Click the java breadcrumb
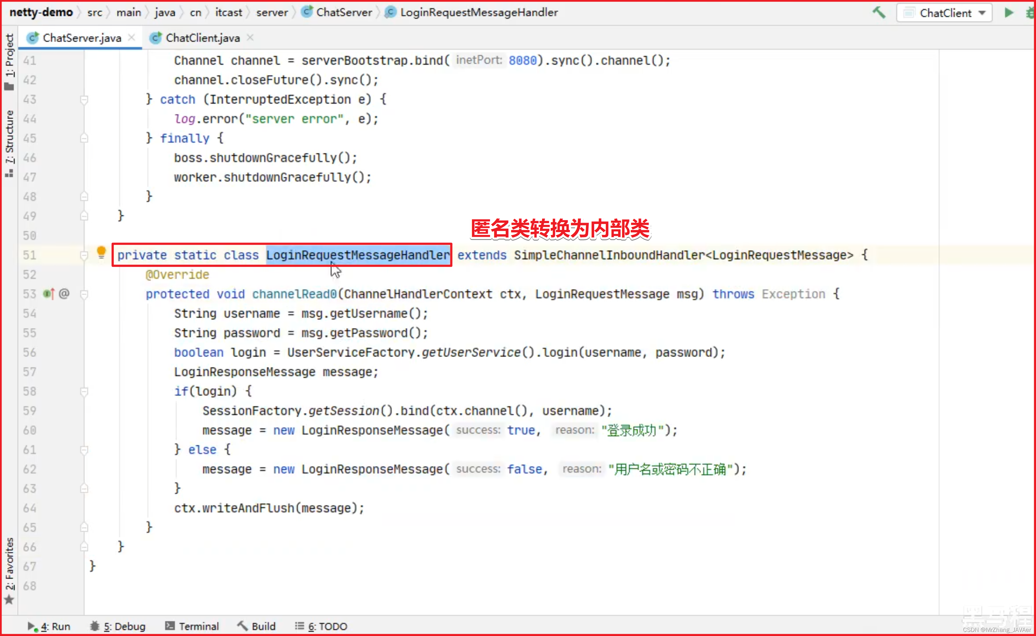This screenshot has width=1036, height=636. point(165,12)
